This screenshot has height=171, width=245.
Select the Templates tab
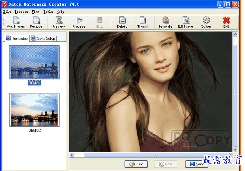pos(16,38)
